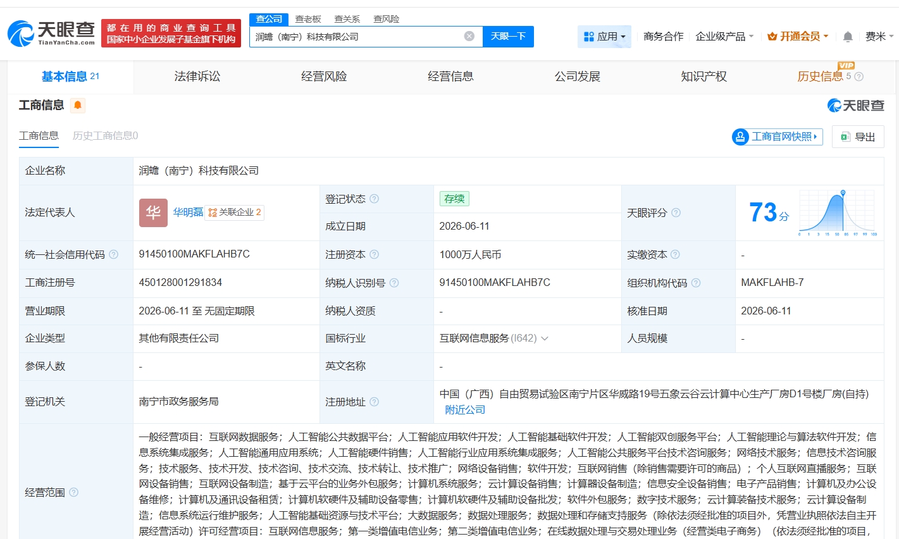Screen dimensions: 899x539
Task: Click the orange alert bell beside 工商信息 heading
Action: (78, 105)
